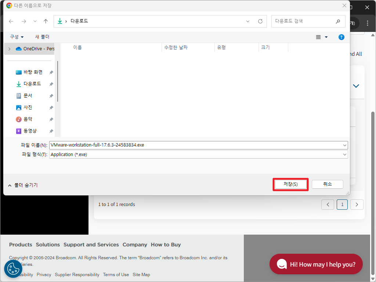Select page 1 in pagination

342,205
